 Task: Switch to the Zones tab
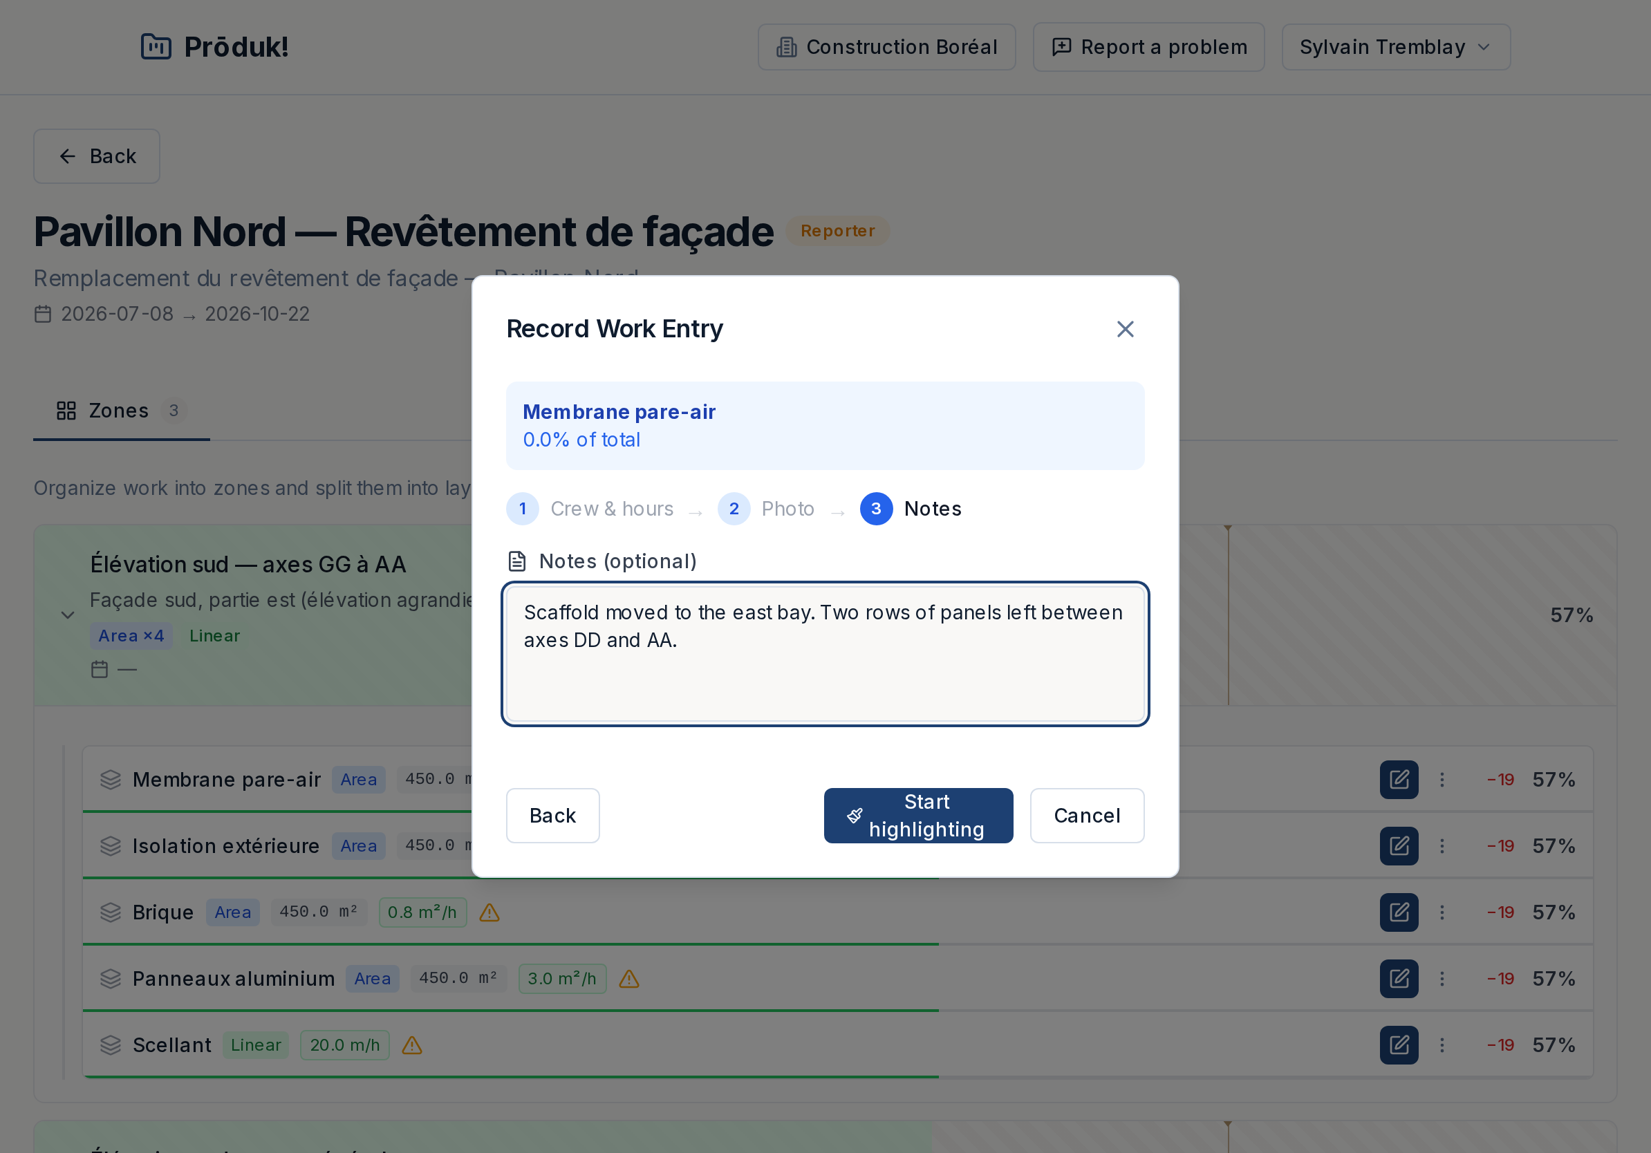[x=121, y=411]
